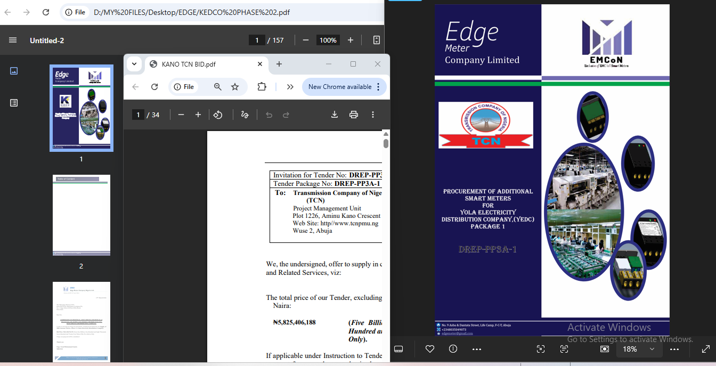
Task: Click the New Chrome available button
Action: coord(341,86)
